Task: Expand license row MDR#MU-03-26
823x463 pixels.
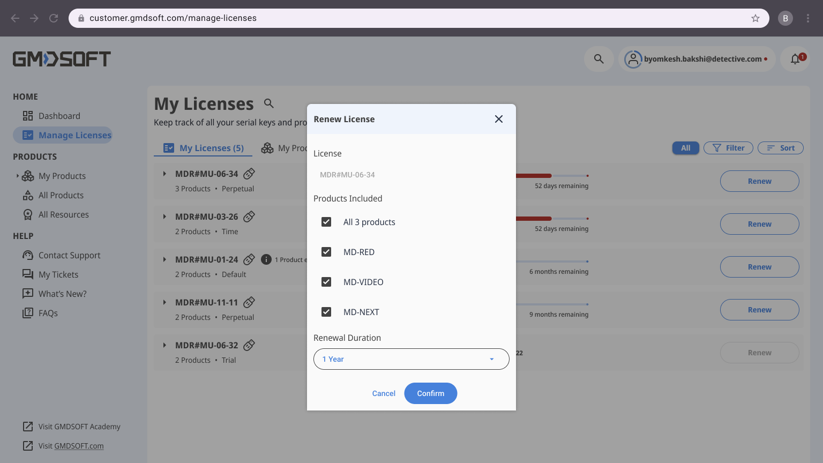Action: click(164, 216)
